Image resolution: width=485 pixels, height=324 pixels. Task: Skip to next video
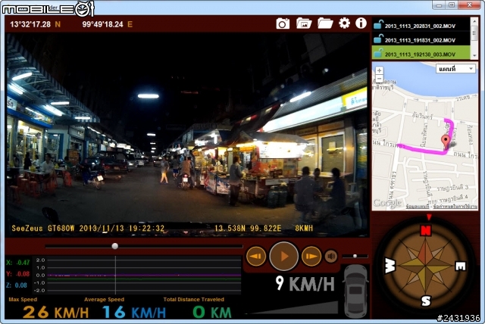(311, 256)
